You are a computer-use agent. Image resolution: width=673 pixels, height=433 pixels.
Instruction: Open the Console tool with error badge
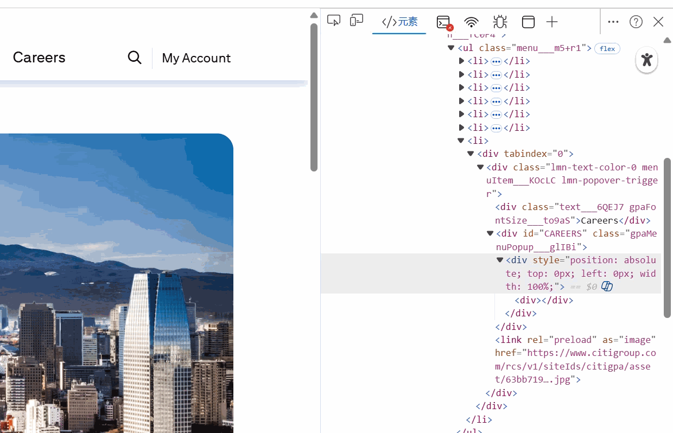[444, 22]
